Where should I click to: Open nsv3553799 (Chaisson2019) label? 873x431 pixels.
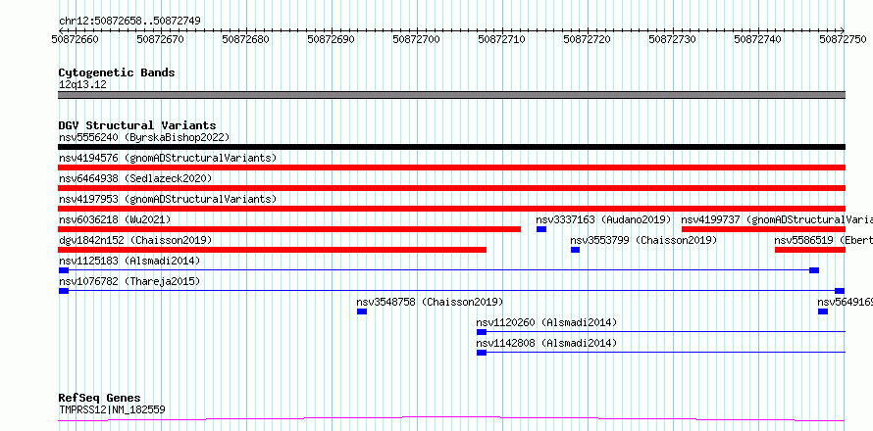point(643,240)
